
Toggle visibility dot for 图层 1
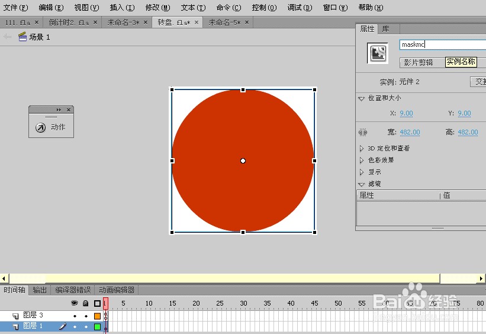[75, 327]
